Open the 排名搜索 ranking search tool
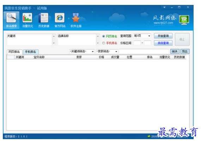This screenshot has width=201, height=143. [12, 20]
